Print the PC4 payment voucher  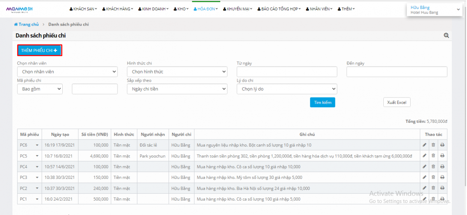tap(442, 167)
